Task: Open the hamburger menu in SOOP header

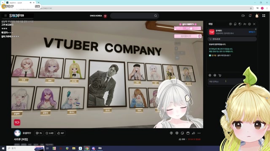Action: (x=5, y=16)
